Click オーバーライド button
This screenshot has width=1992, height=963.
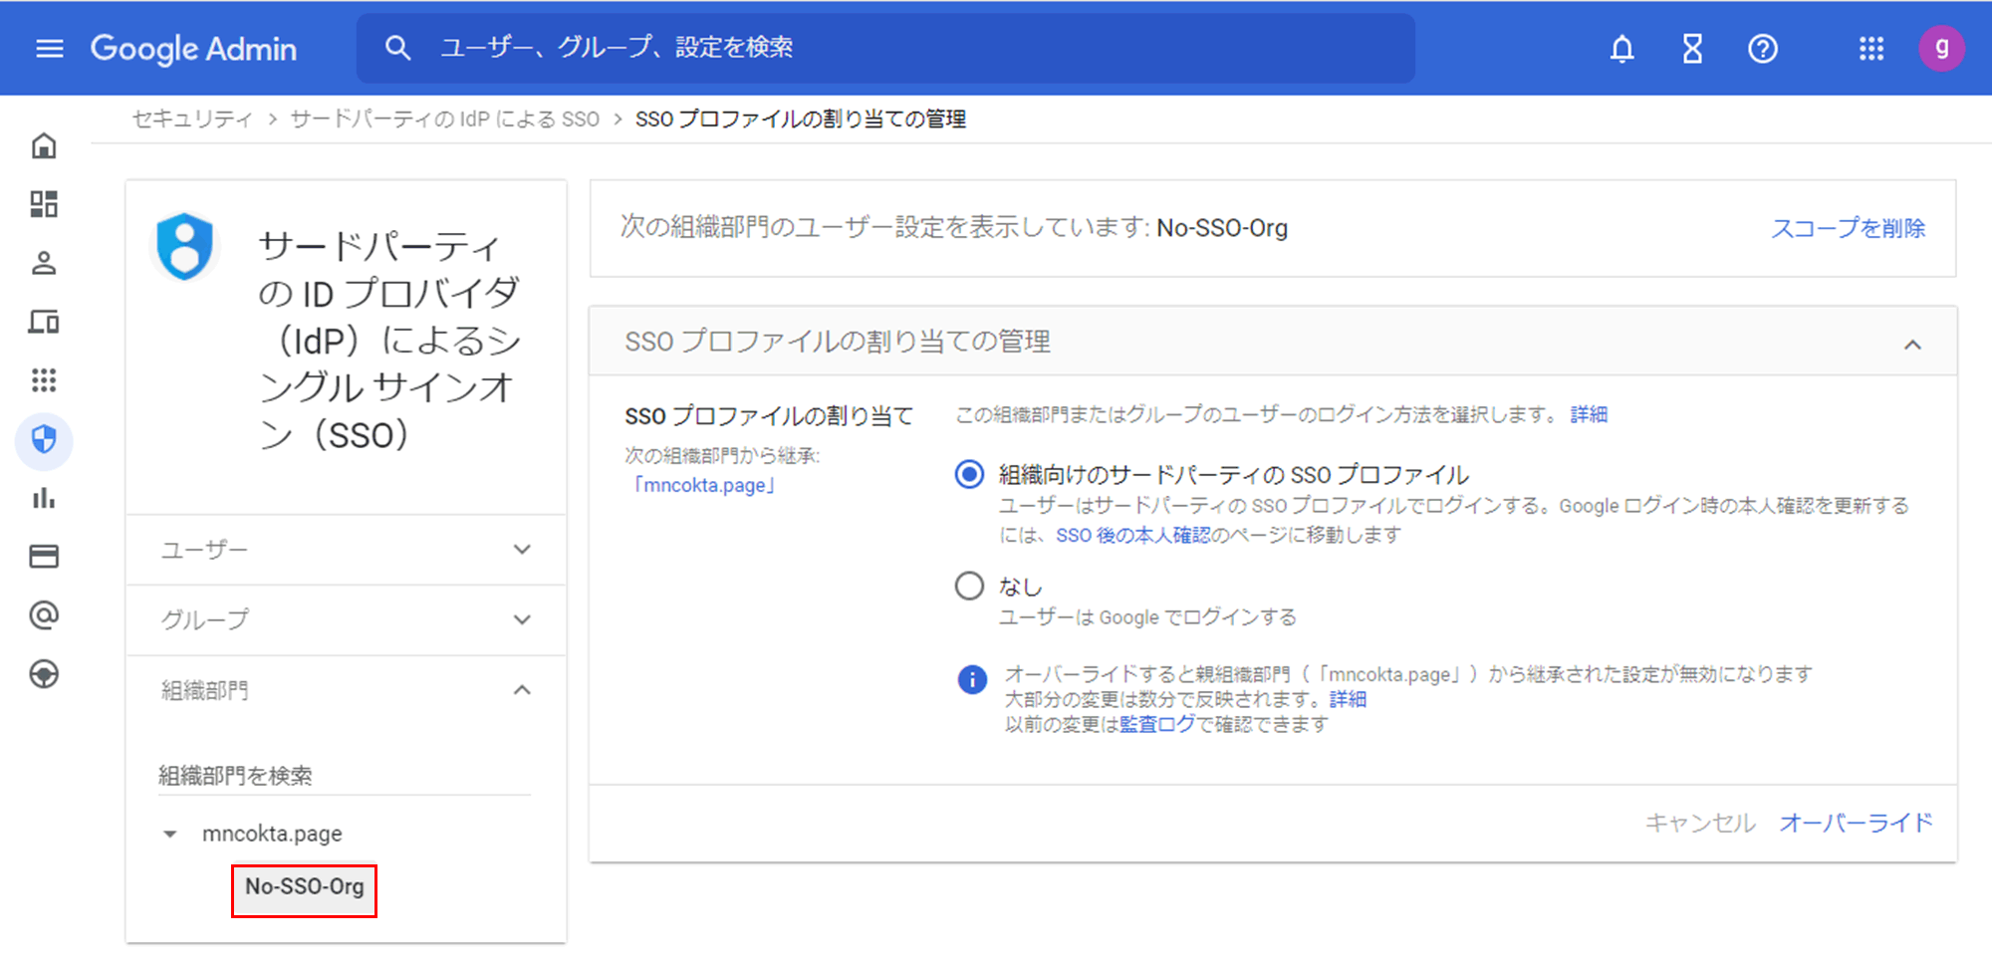(x=1856, y=823)
